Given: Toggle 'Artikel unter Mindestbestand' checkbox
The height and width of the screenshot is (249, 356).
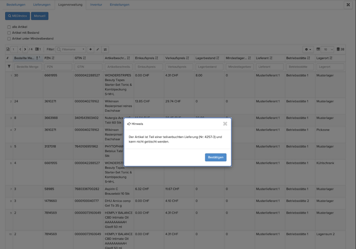Looking at the screenshot, I should coord(9,39).
